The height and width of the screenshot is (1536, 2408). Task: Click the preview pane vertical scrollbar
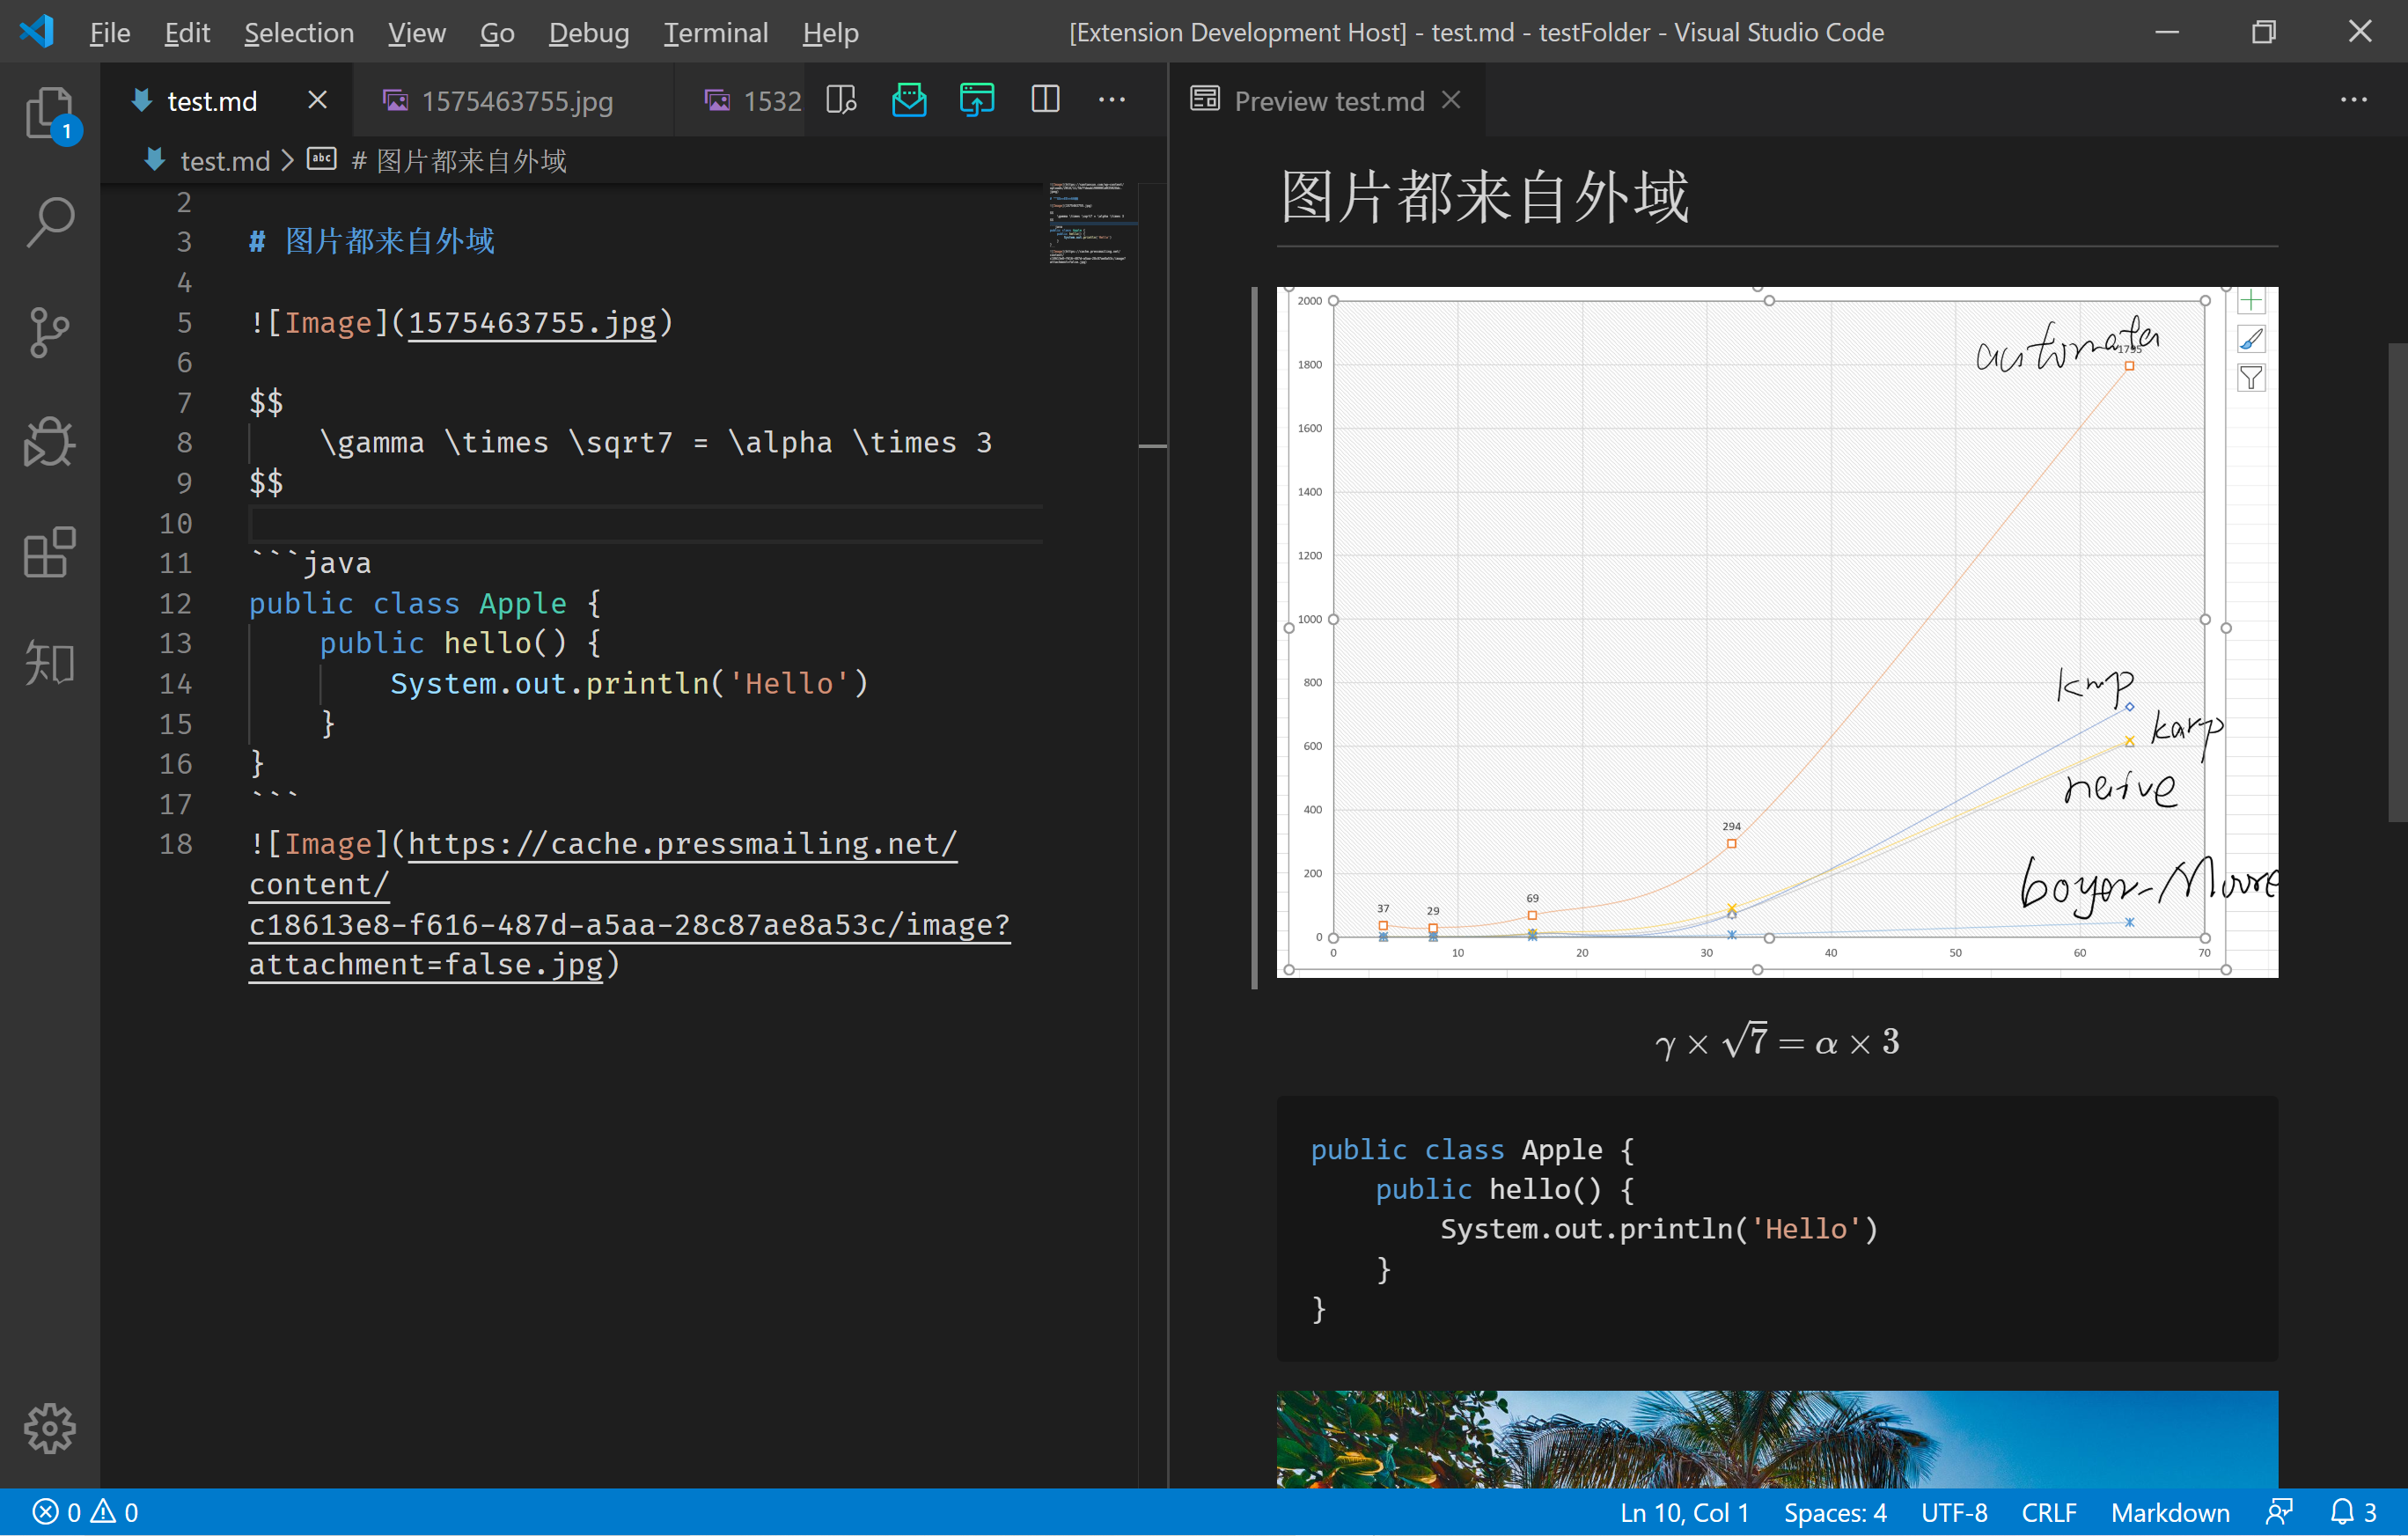[x=2397, y=582]
